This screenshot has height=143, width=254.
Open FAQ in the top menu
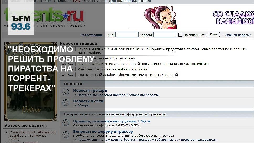pos(76,1)
